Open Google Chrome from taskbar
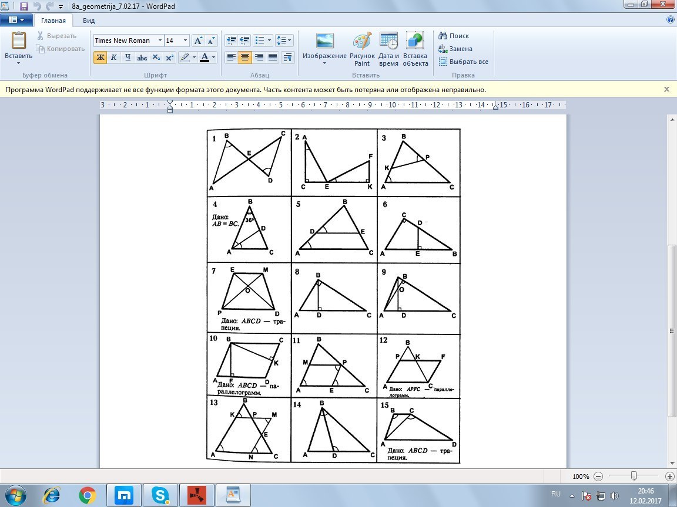 (x=88, y=495)
